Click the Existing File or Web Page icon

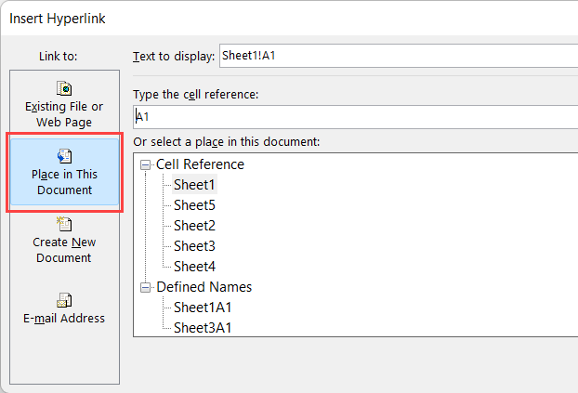[x=64, y=88]
